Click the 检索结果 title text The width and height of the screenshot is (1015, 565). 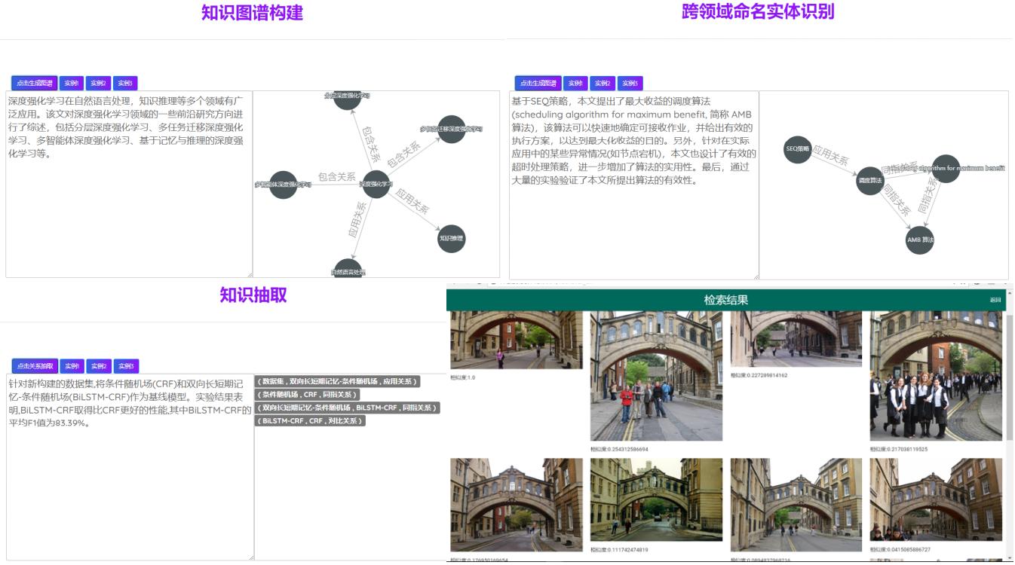point(726,301)
